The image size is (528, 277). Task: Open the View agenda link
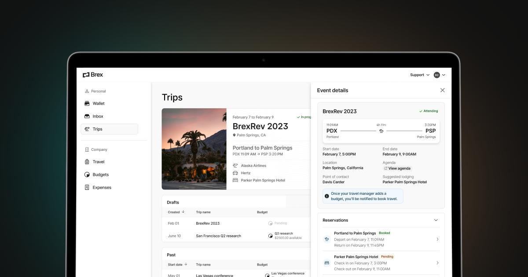click(x=397, y=168)
